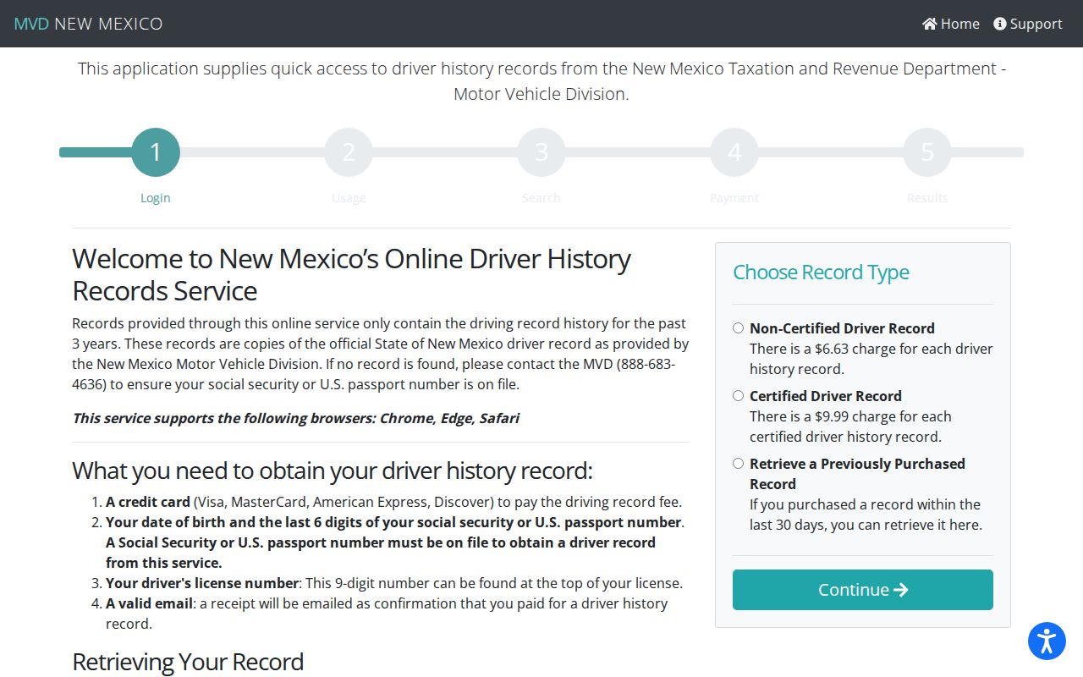The width and height of the screenshot is (1083, 677).
Task: Click the 'A valid email' list item
Action: 387,614
